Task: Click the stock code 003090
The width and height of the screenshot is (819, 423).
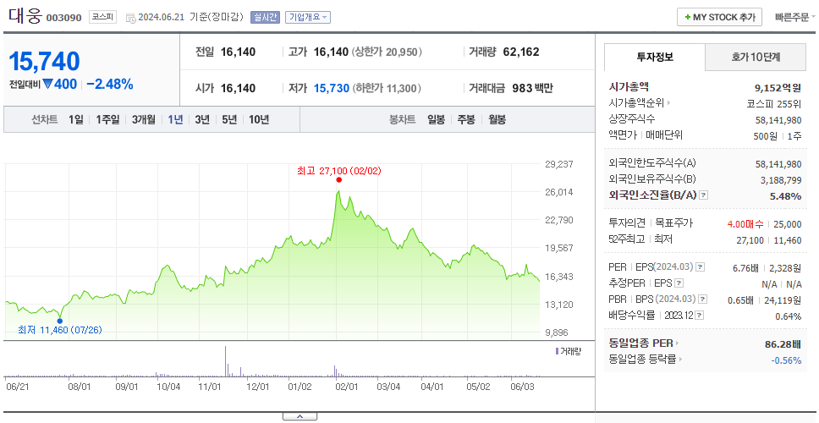Action: (64, 18)
